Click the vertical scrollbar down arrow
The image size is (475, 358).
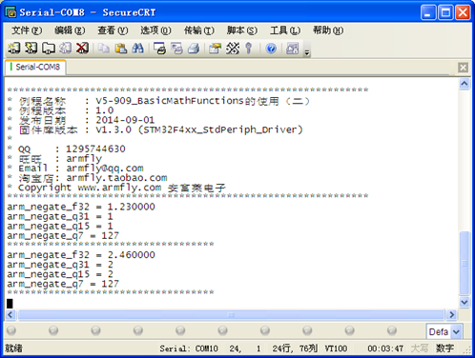(465, 302)
